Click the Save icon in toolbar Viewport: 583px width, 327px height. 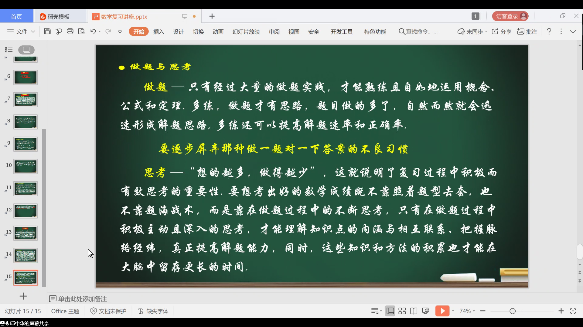[47, 31]
